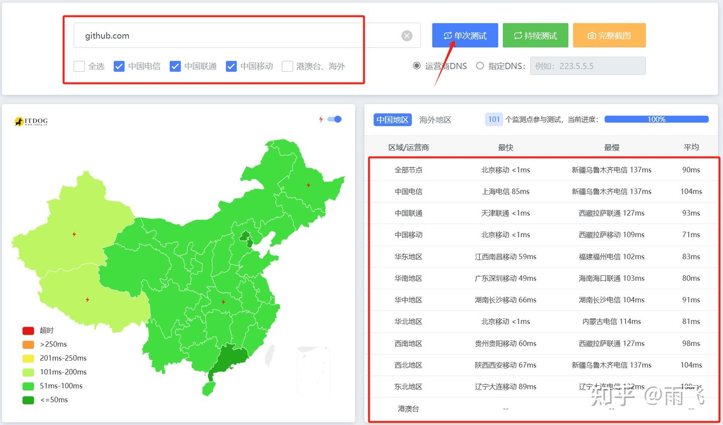This screenshot has width=723, height=425.
Task: Click the ITDOG logo
Action: coord(31,121)
